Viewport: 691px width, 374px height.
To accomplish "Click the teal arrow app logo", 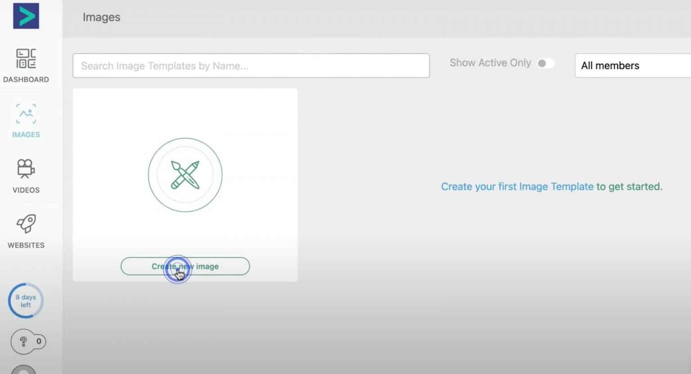I will (x=26, y=16).
